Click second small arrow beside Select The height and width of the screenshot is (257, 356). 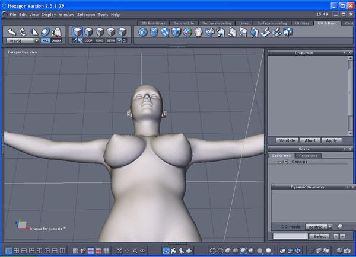point(342,236)
